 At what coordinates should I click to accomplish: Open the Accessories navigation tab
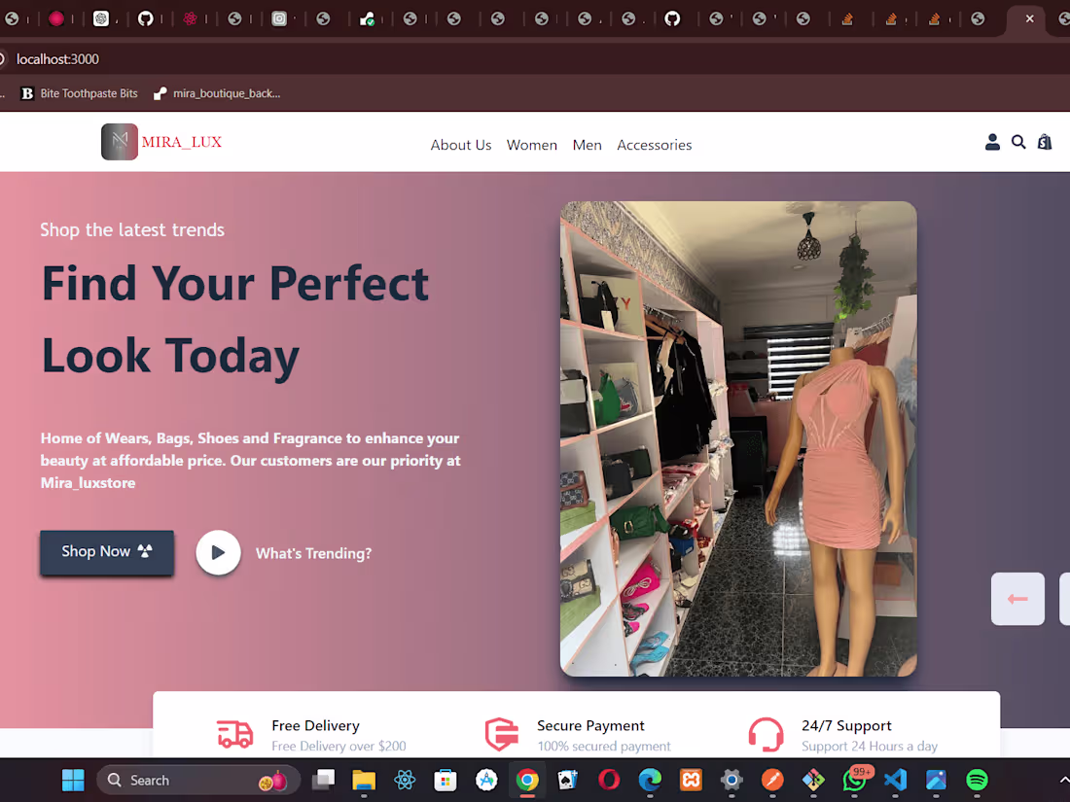coord(654,144)
